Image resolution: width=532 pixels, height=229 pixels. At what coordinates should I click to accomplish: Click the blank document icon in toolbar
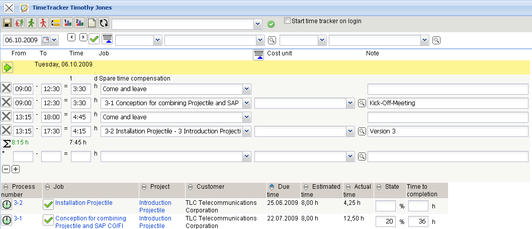click(x=92, y=23)
